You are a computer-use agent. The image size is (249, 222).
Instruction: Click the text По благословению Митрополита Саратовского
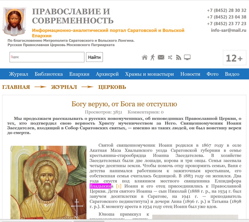[71, 41]
